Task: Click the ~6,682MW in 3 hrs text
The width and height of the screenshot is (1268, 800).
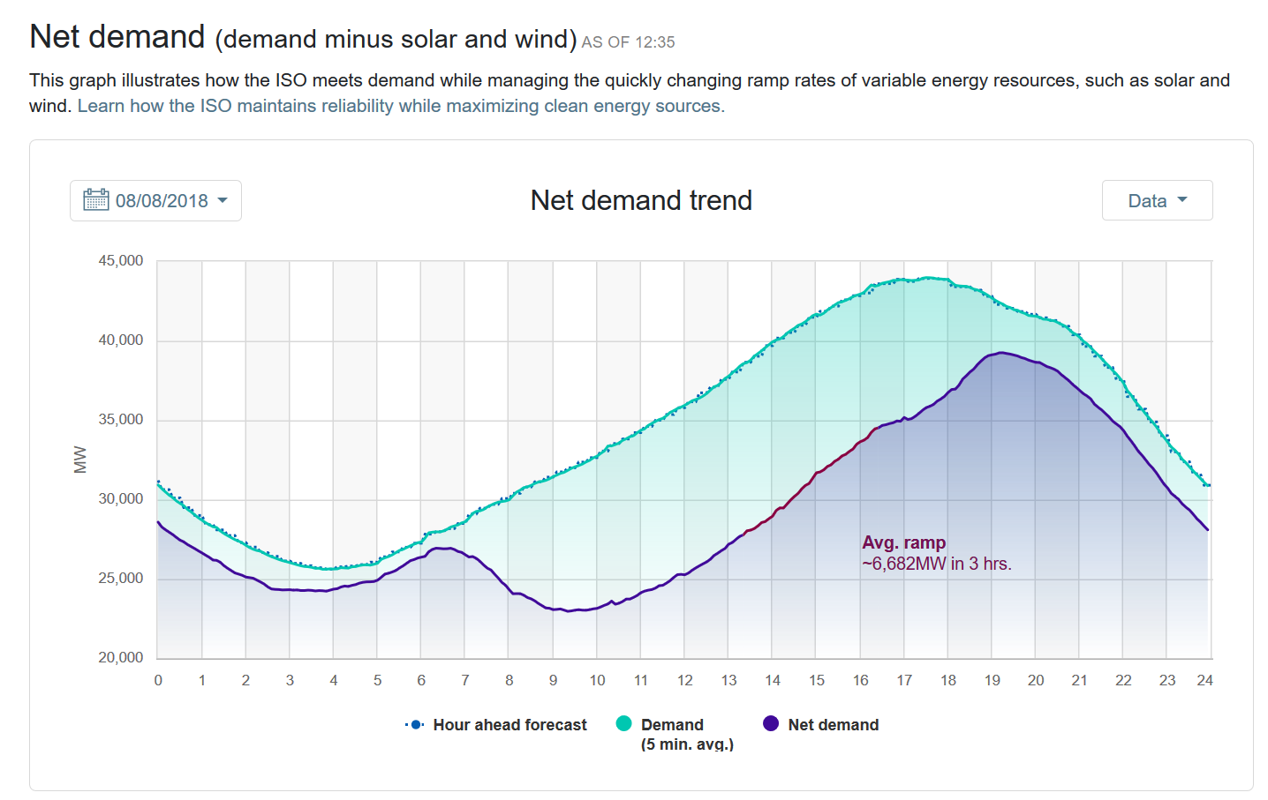Action: (937, 564)
